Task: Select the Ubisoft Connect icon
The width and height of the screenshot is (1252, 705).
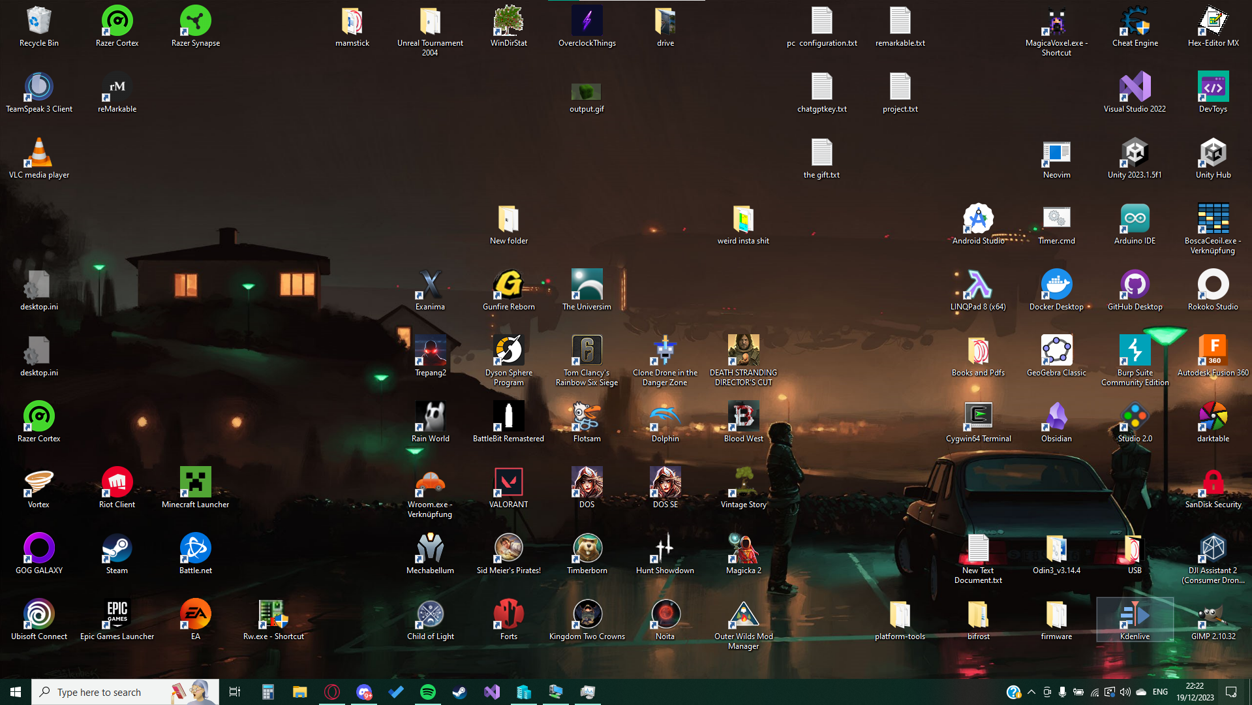Action: pyautogui.click(x=39, y=619)
